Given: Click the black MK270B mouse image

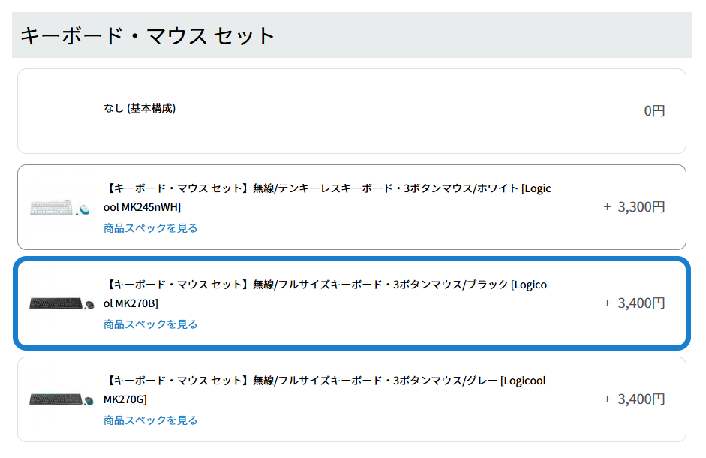Looking at the screenshot, I should point(89,304).
